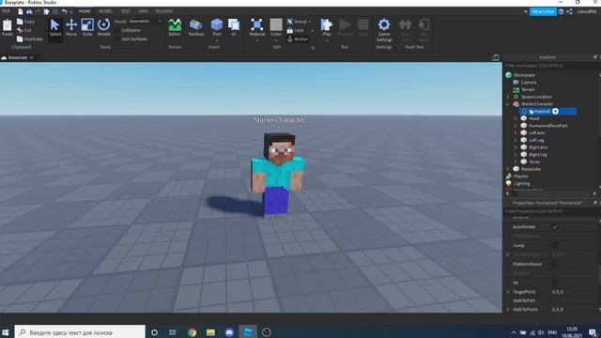
Task: Click the Color swatch in Edit section
Action: pos(276,25)
